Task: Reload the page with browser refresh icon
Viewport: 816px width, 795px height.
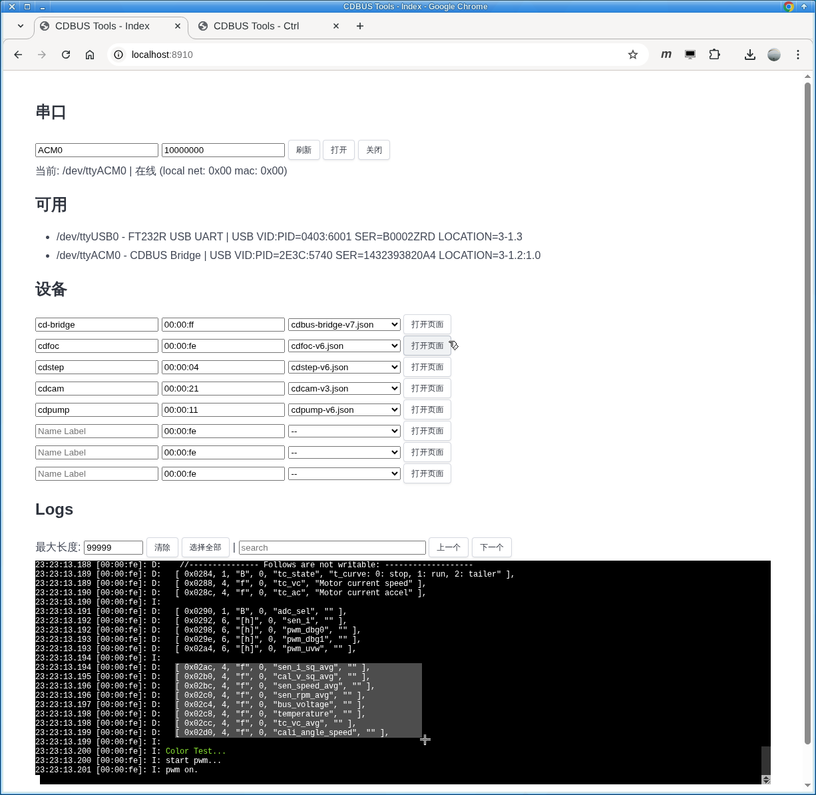Action: point(66,55)
